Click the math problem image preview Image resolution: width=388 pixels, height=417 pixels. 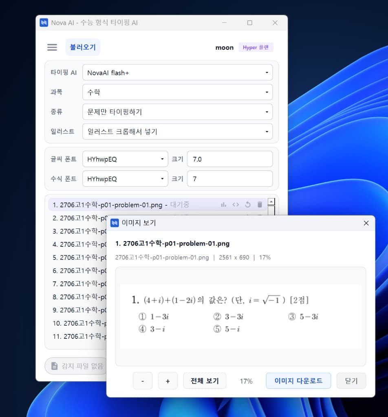(x=240, y=316)
